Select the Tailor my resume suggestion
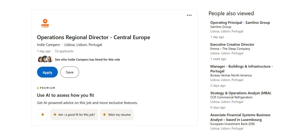Screen dimensions: 302x137 pos(117,115)
